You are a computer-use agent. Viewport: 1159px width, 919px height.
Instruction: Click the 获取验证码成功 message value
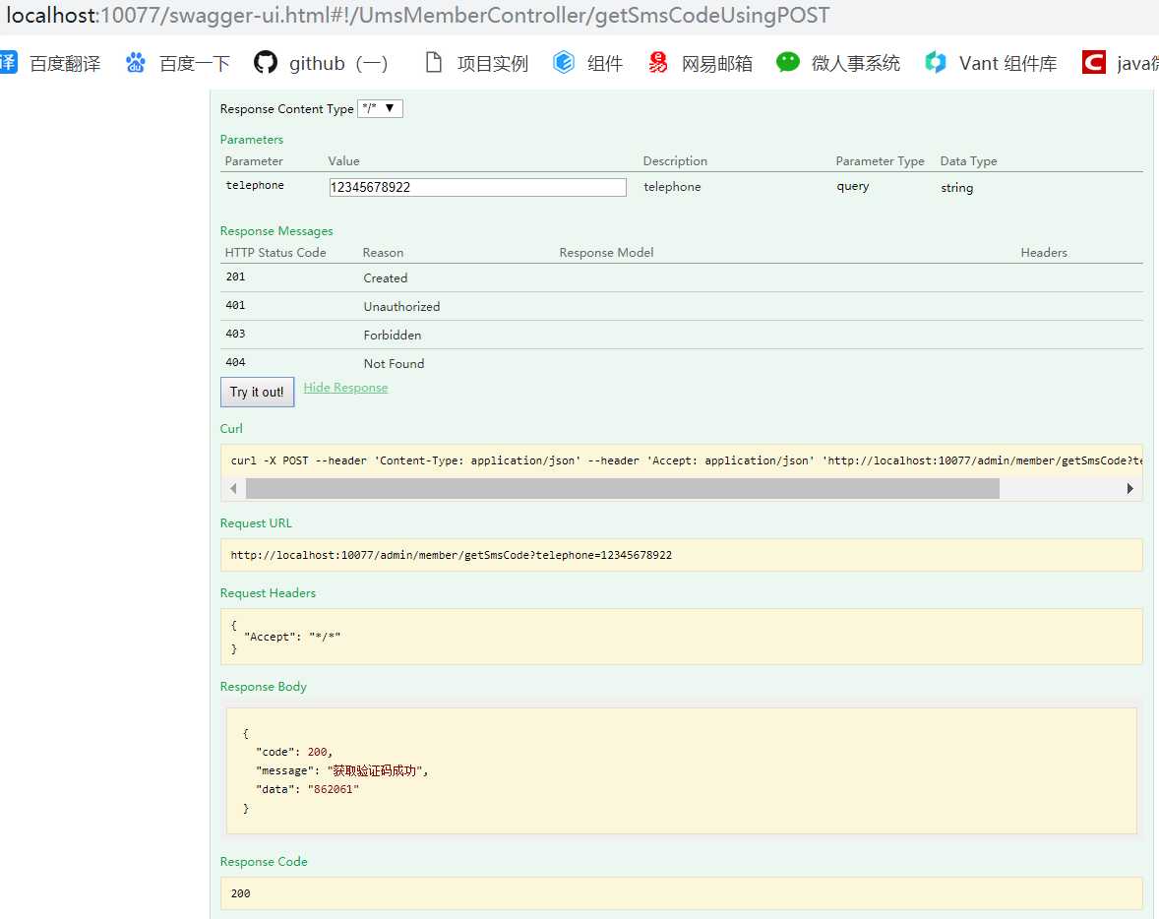coord(374,770)
